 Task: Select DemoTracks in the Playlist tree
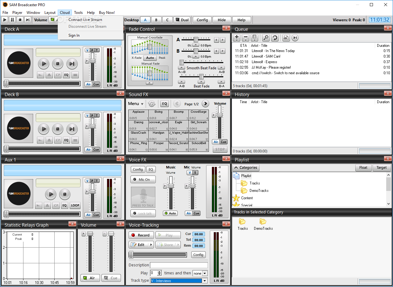259,191
